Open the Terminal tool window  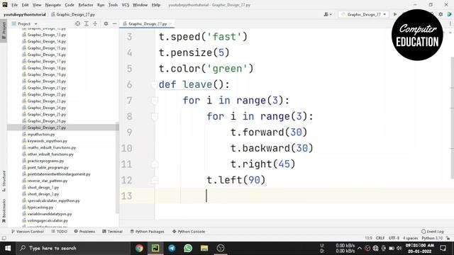coord(112,232)
